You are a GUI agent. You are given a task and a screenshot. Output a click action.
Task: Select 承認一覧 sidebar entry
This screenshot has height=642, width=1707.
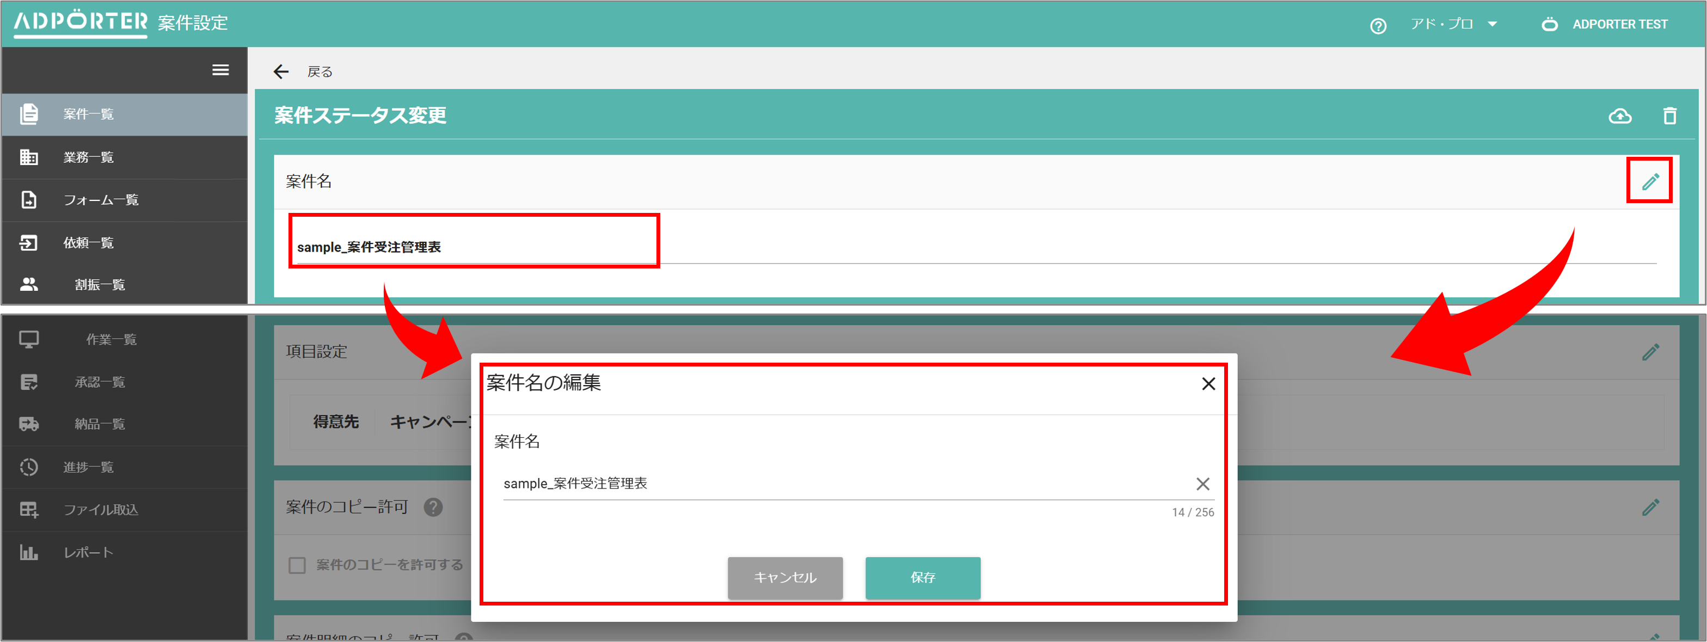125,382
